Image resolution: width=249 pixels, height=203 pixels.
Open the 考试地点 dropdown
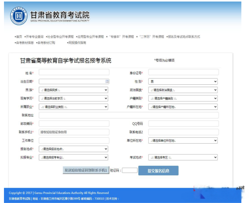(183, 157)
